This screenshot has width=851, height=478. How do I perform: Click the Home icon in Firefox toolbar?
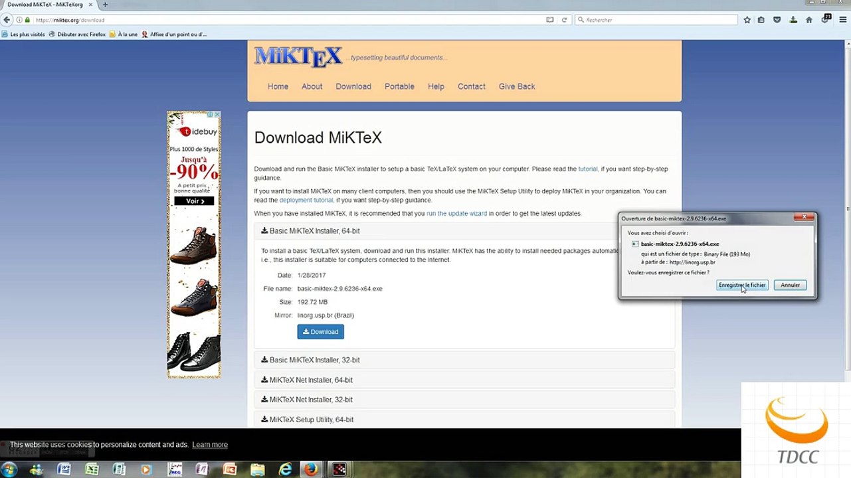click(x=808, y=20)
